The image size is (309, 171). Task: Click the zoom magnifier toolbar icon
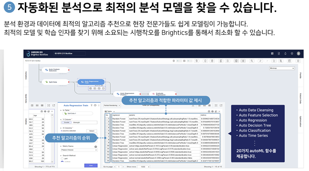tap(252, 61)
